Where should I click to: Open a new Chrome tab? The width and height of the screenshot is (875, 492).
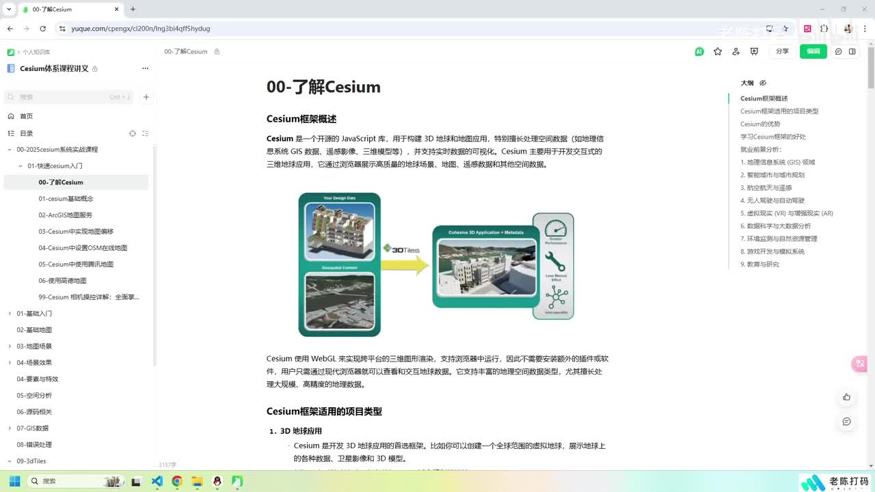tap(133, 9)
